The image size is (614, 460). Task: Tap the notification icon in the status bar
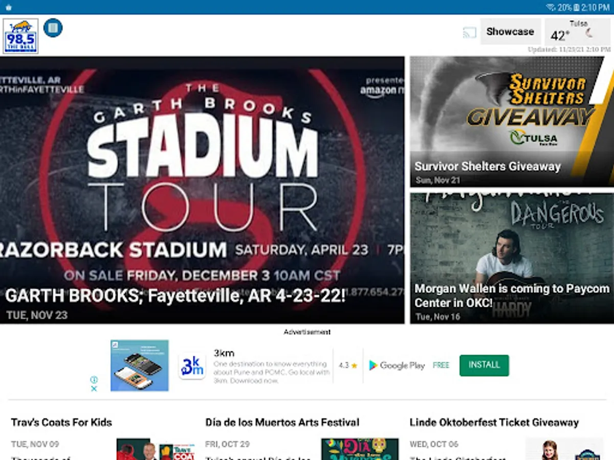(x=8, y=7)
